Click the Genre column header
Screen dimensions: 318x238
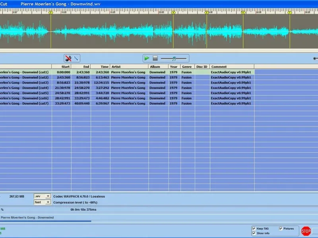pyautogui.click(x=187, y=67)
